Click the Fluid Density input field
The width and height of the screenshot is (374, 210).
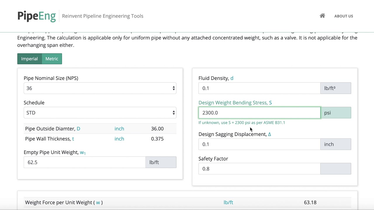[x=259, y=88]
